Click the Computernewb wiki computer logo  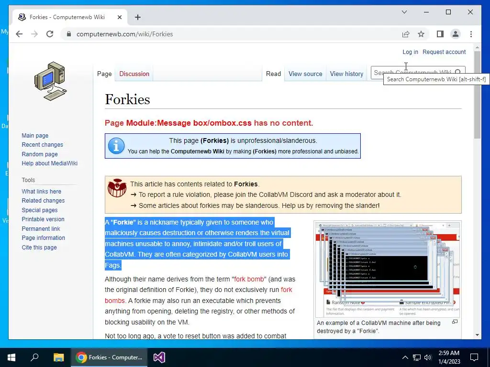pos(51,81)
